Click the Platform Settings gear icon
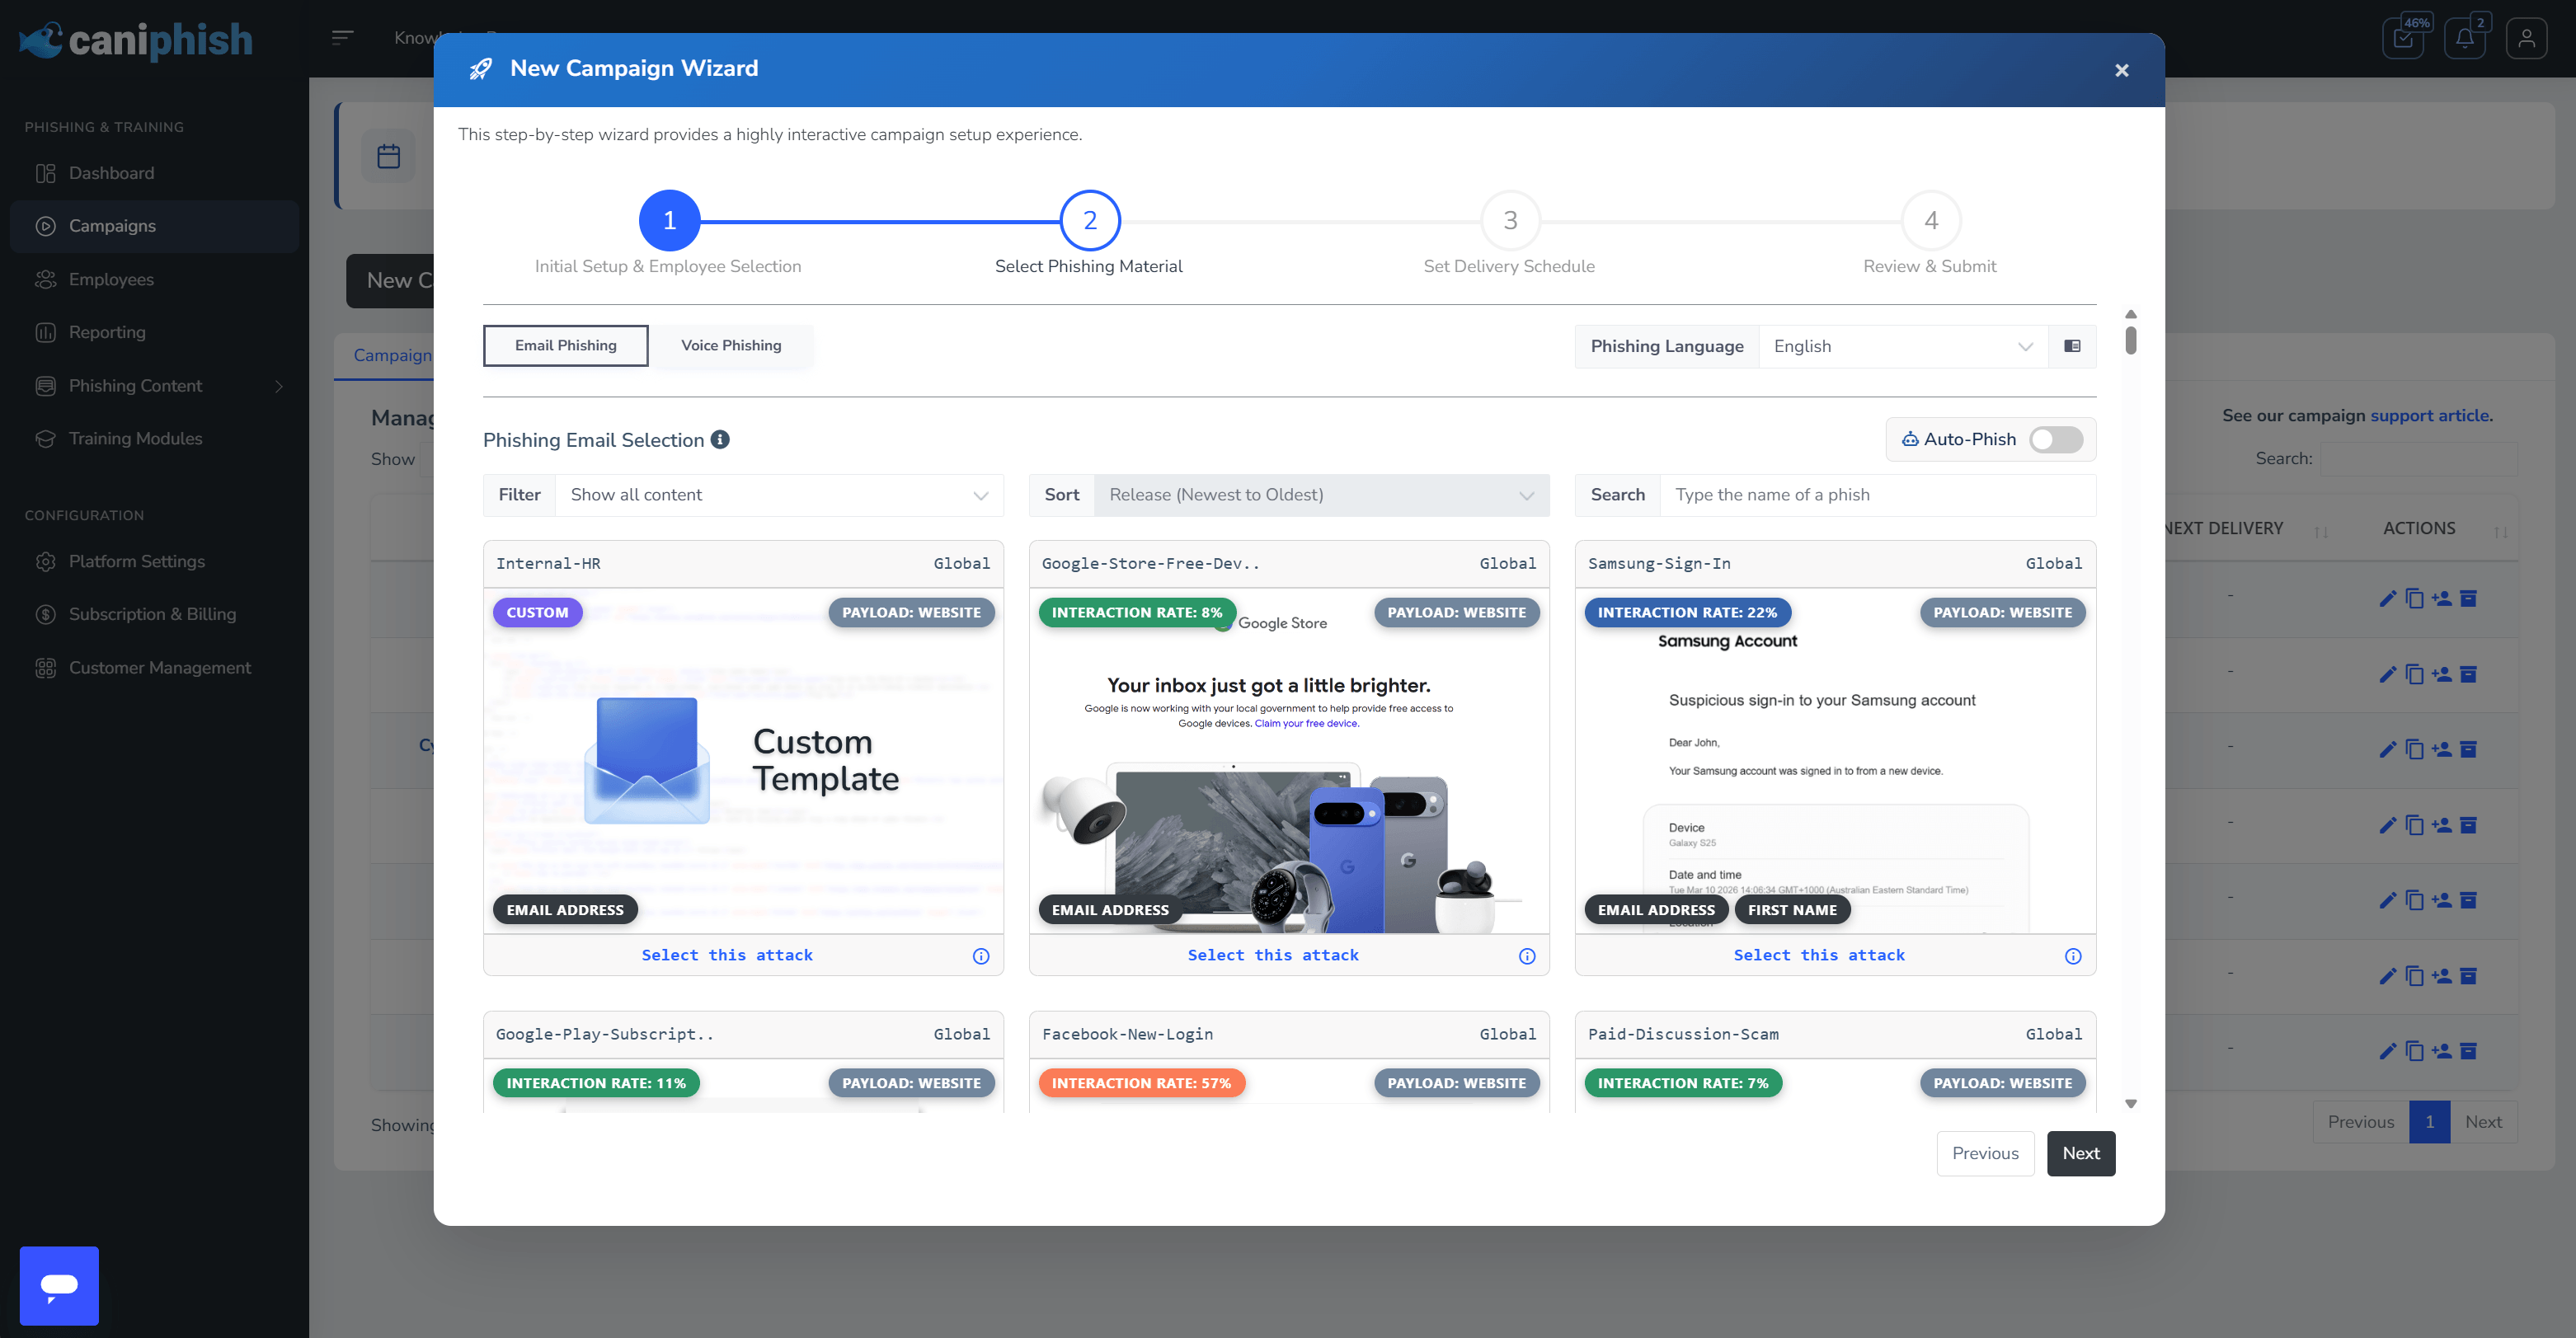Viewport: 2576px width, 1338px height. tap(45, 561)
